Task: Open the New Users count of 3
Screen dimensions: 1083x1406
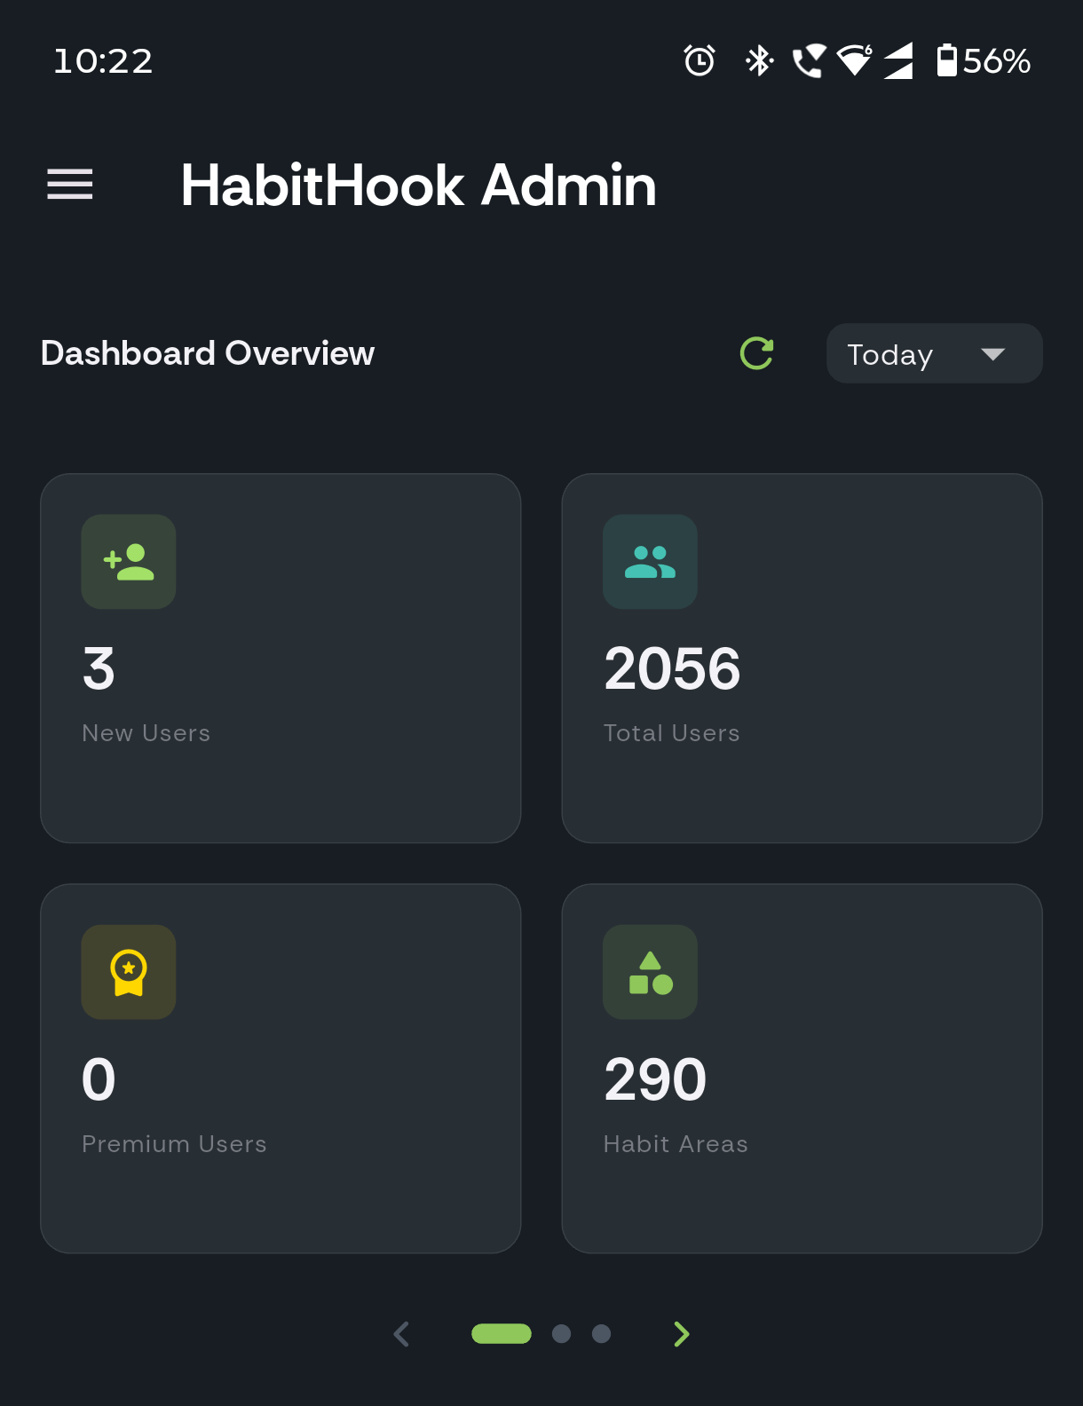Action: 99,668
